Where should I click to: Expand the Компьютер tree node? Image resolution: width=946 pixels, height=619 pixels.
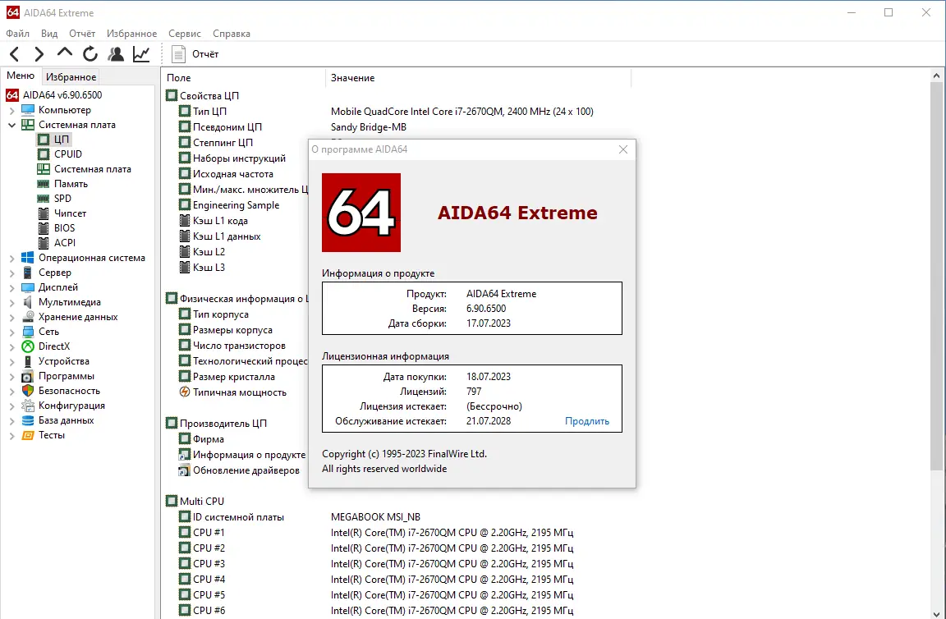click(x=11, y=110)
